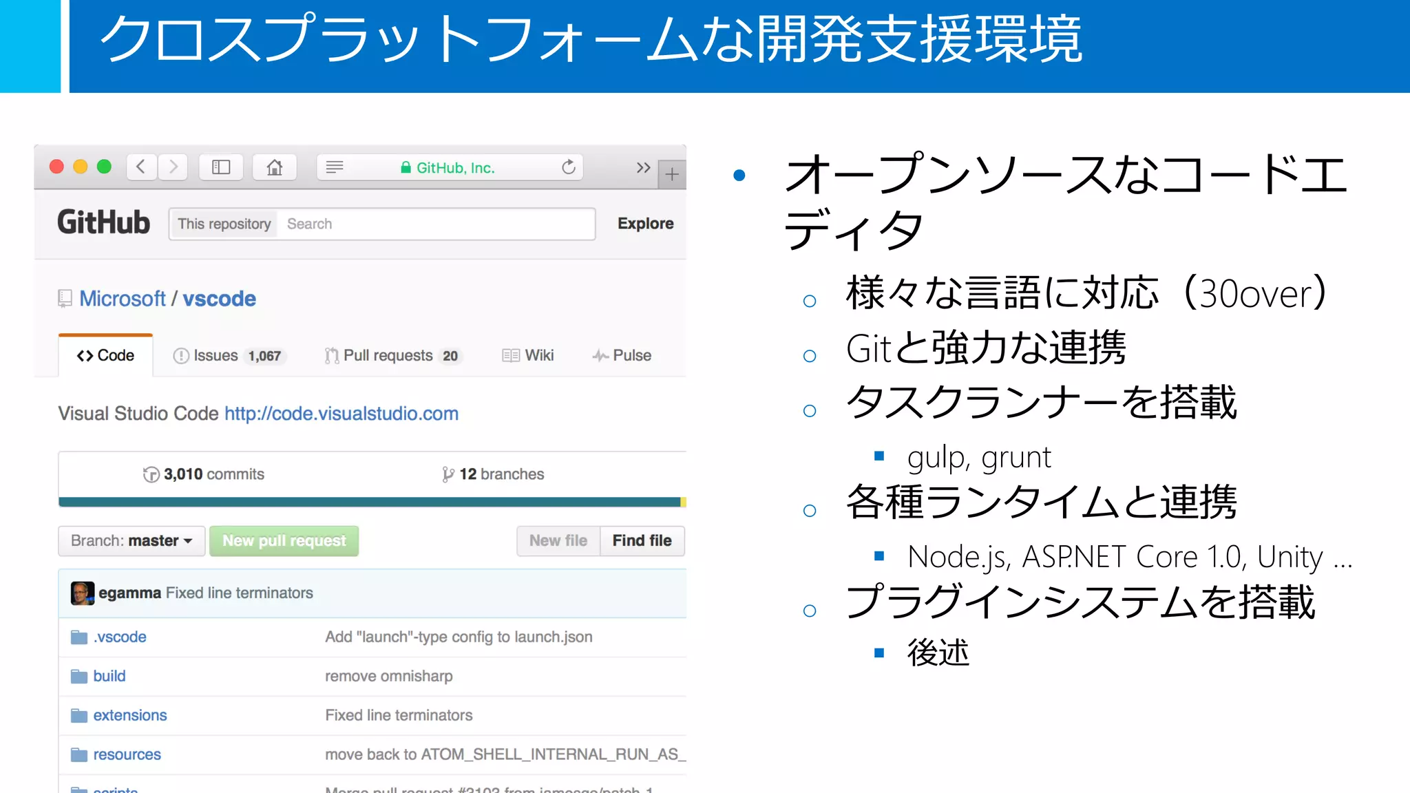Click the green fullscreen window button
Viewport: 1410px width, 793px height.
(104, 167)
